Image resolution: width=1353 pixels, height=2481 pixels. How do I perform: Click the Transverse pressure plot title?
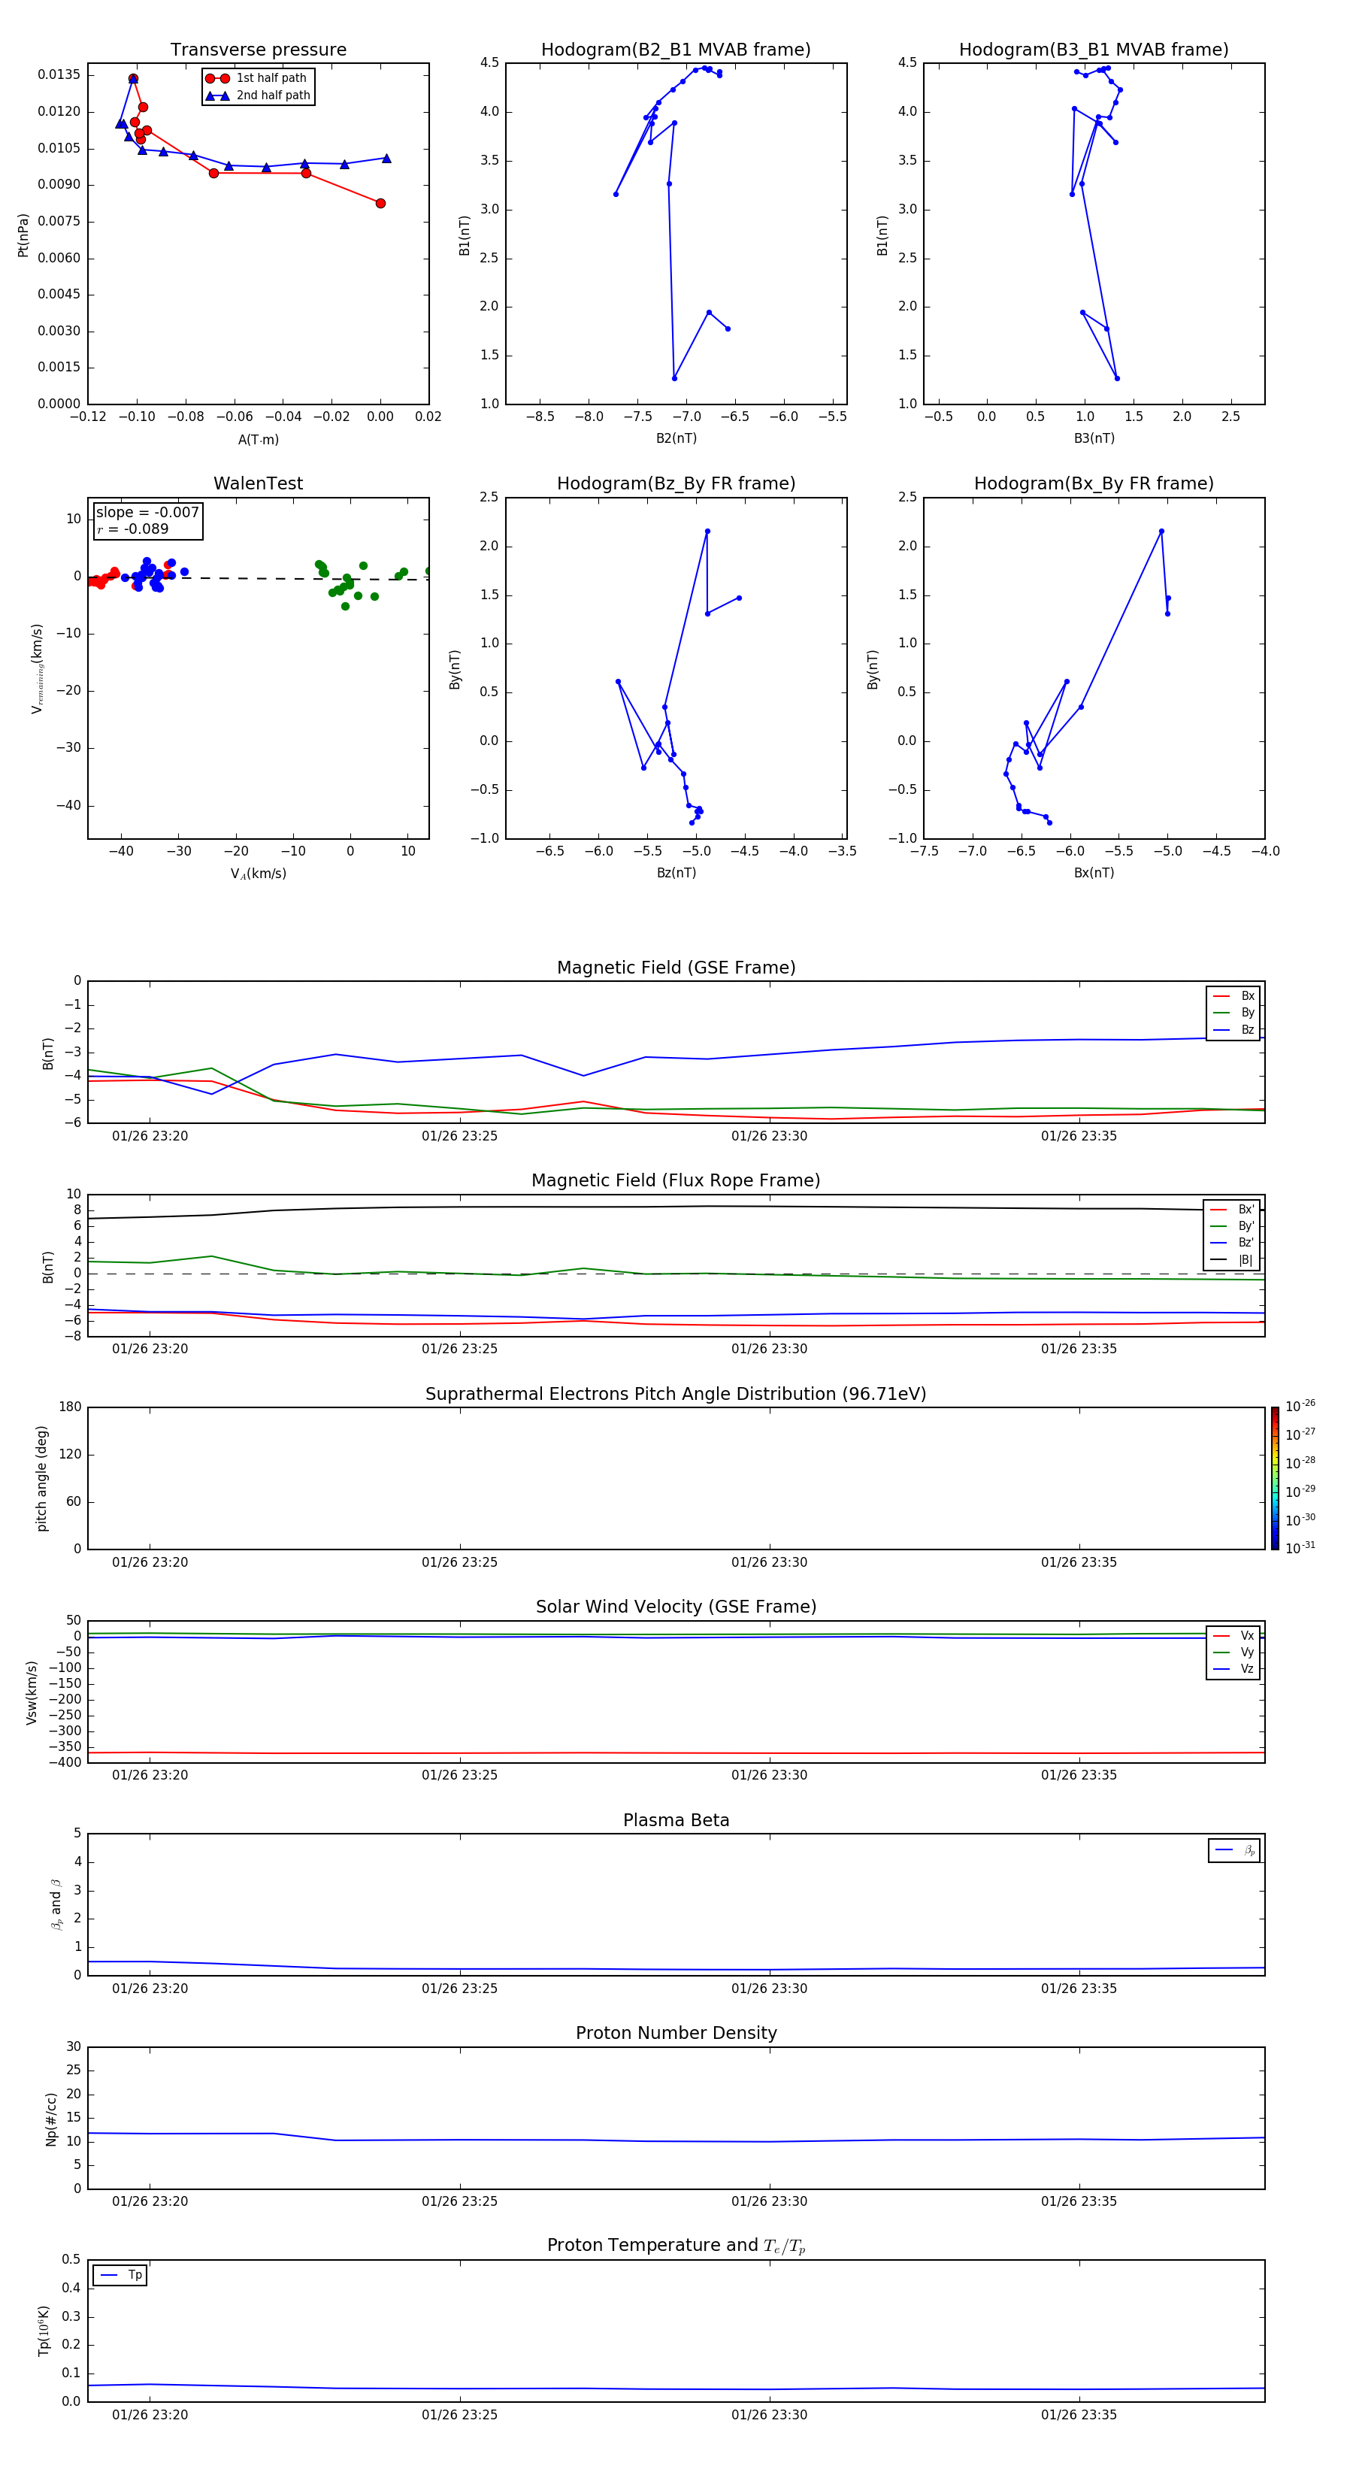tap(258, 50)
